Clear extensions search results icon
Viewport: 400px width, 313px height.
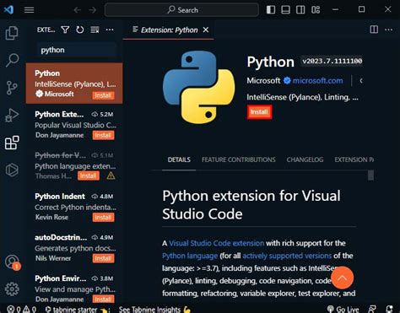click(95, 30)
